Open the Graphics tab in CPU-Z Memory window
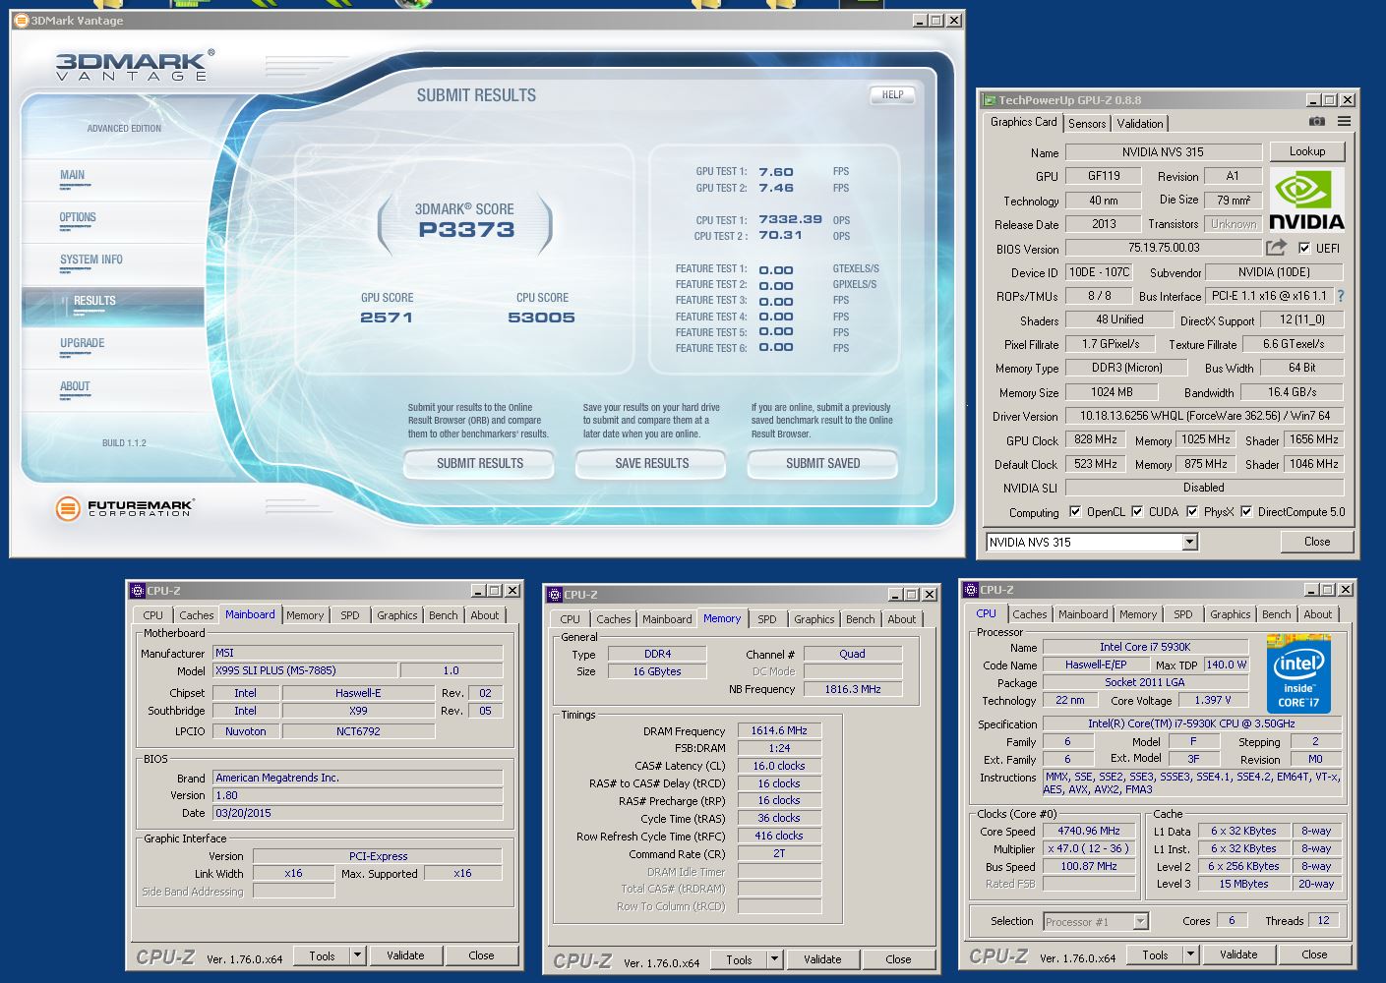1386x983 pixels. click(814, 619)
